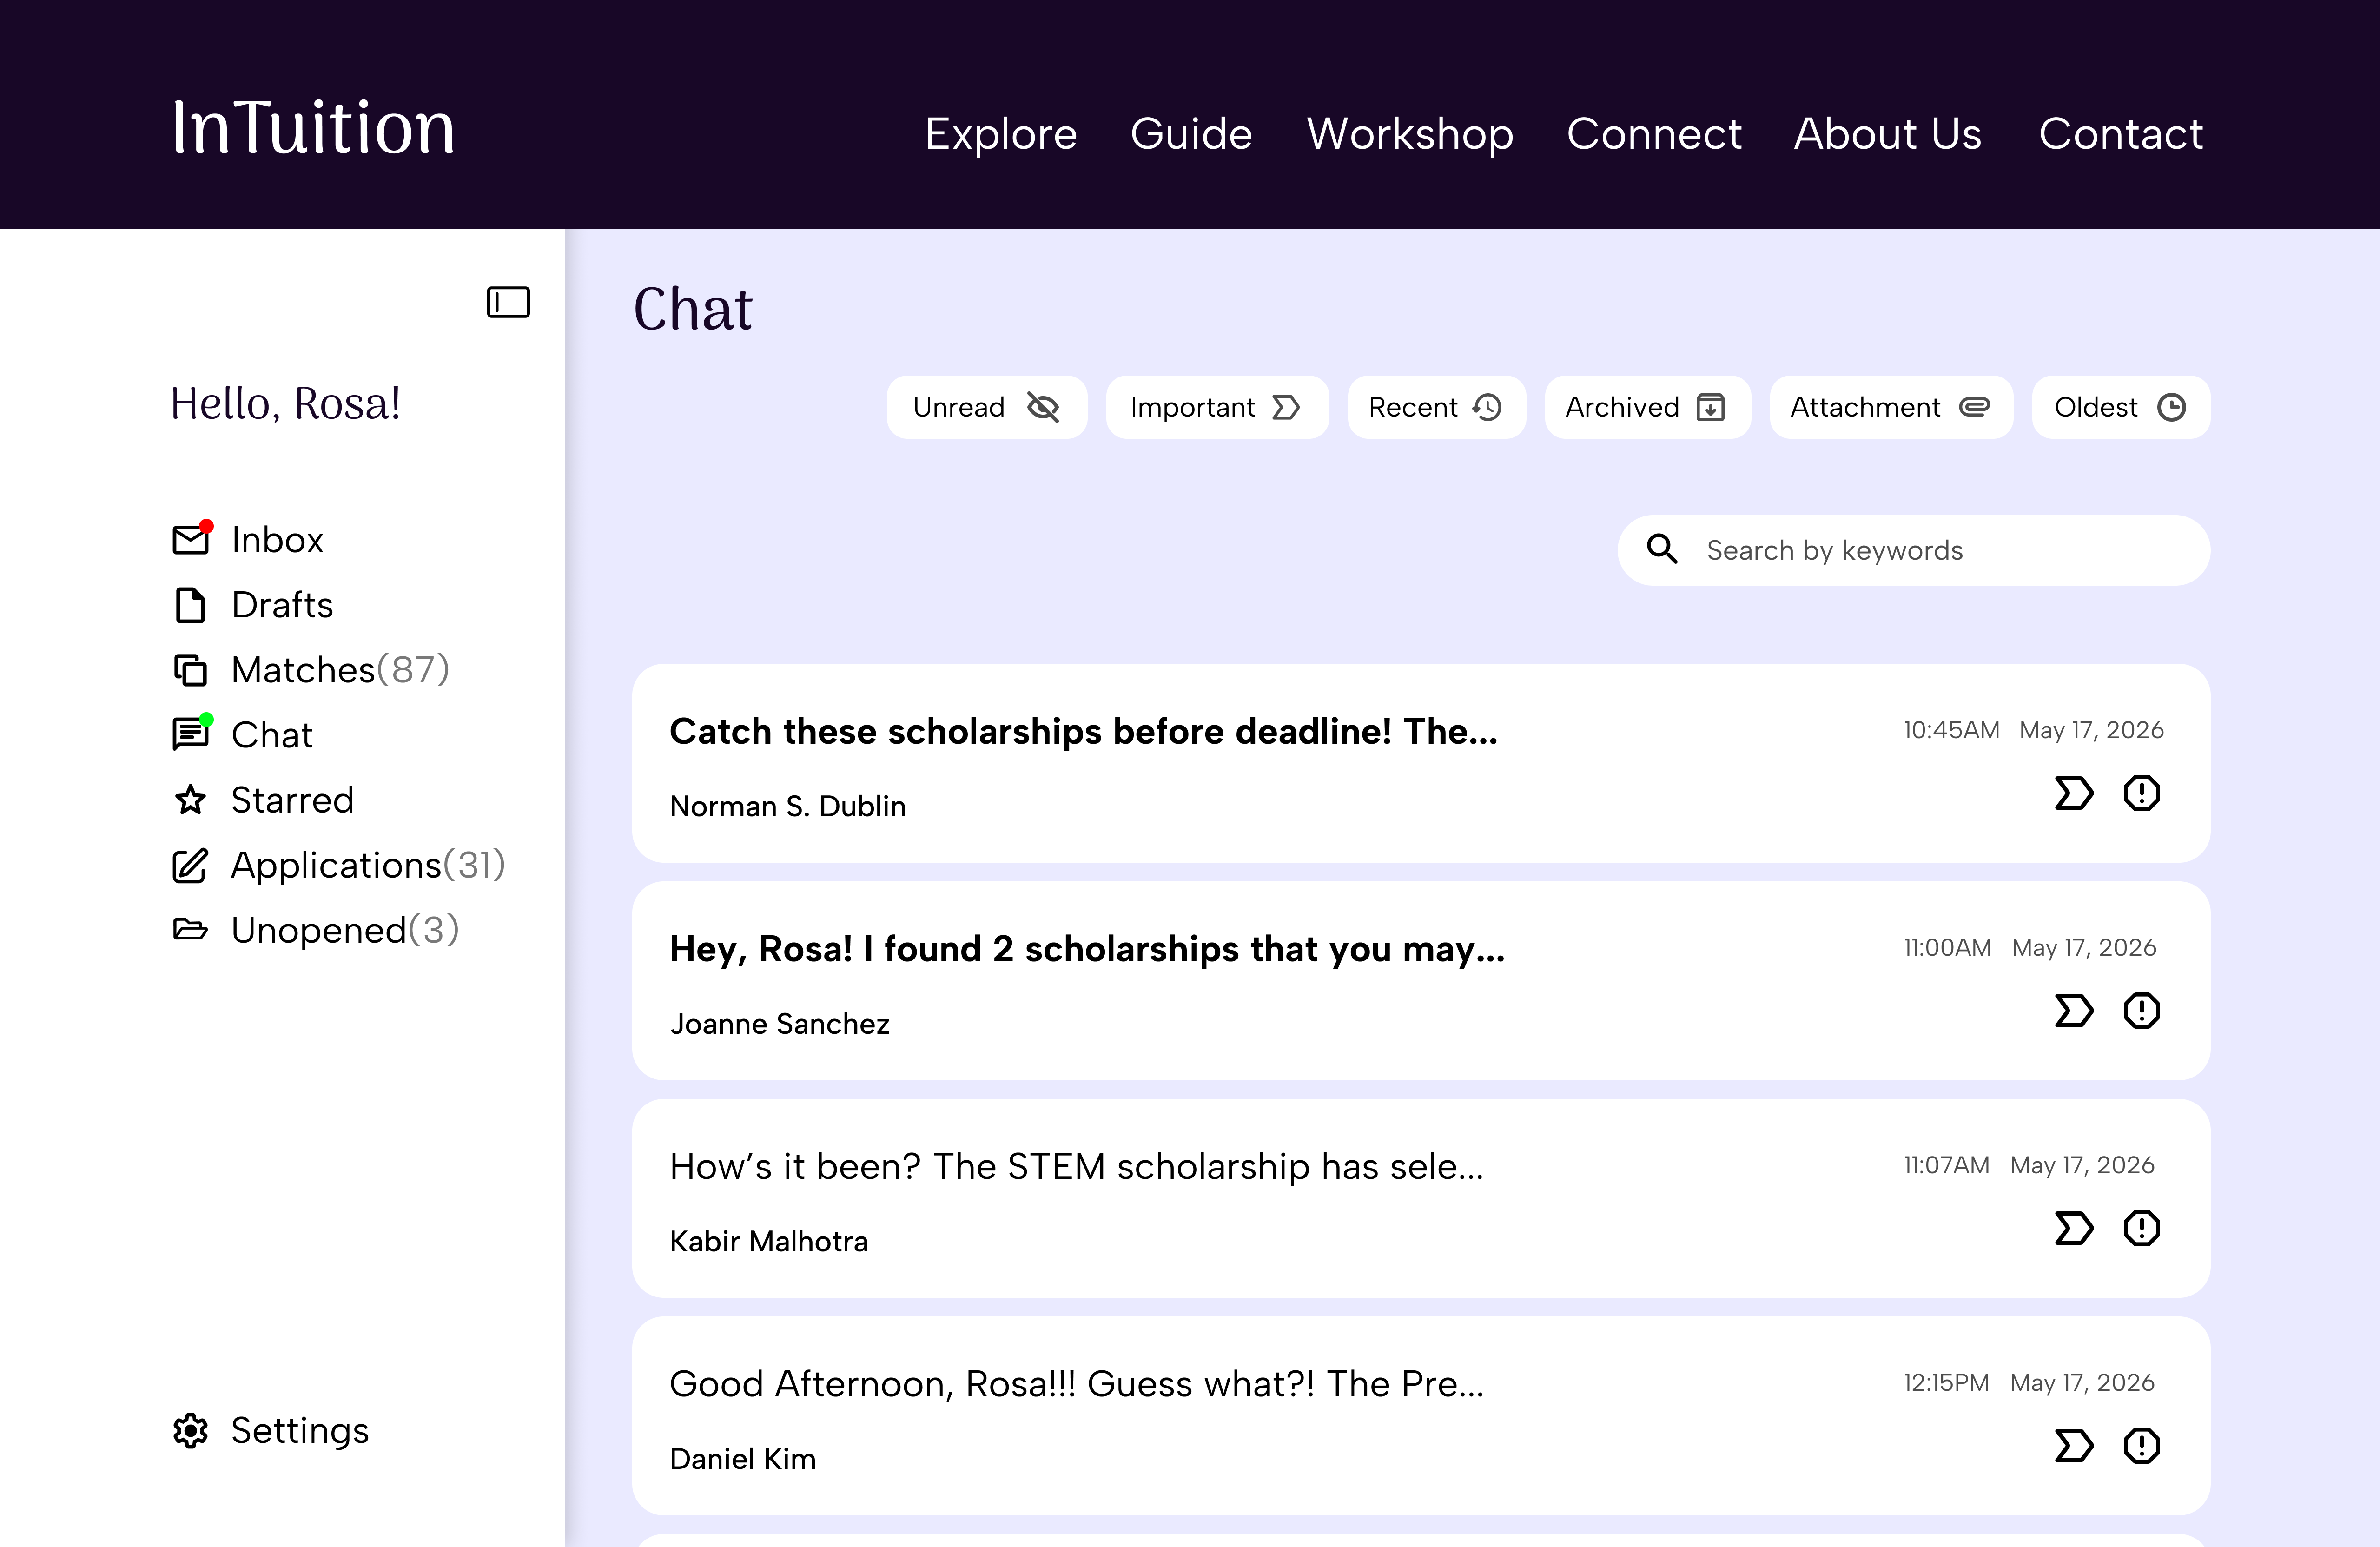Collapse the sidebar panel icon
2380x1547 pixels.
508,302
